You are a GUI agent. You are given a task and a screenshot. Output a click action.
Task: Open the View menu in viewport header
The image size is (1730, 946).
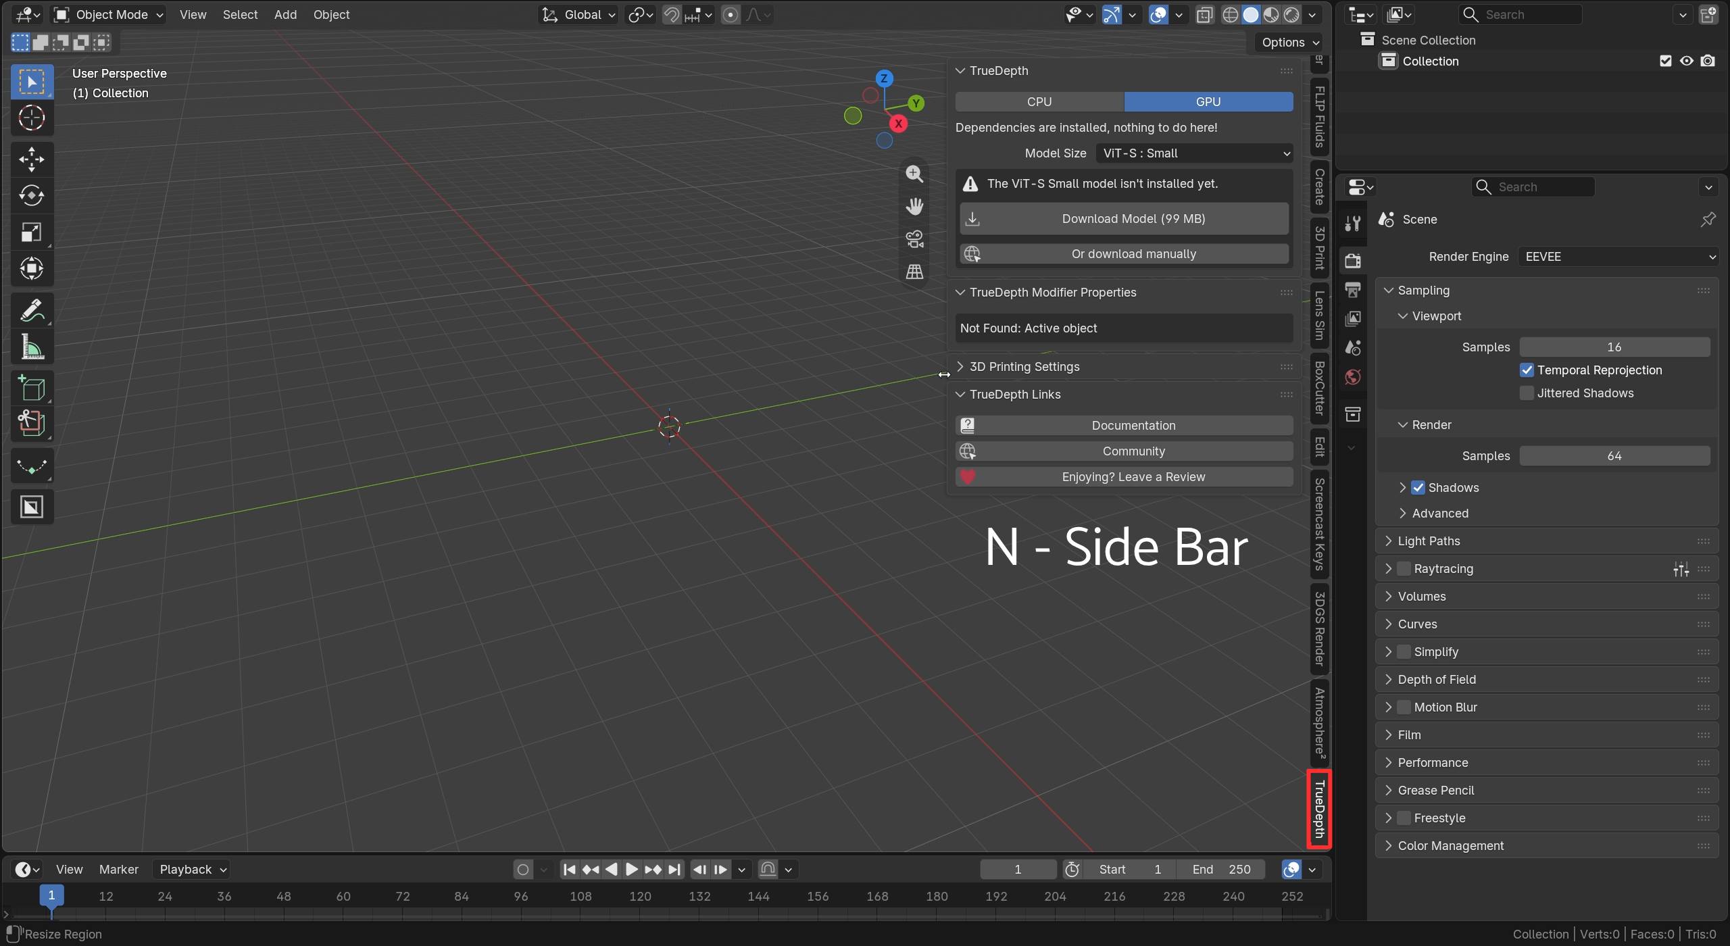tap(193, 15)
